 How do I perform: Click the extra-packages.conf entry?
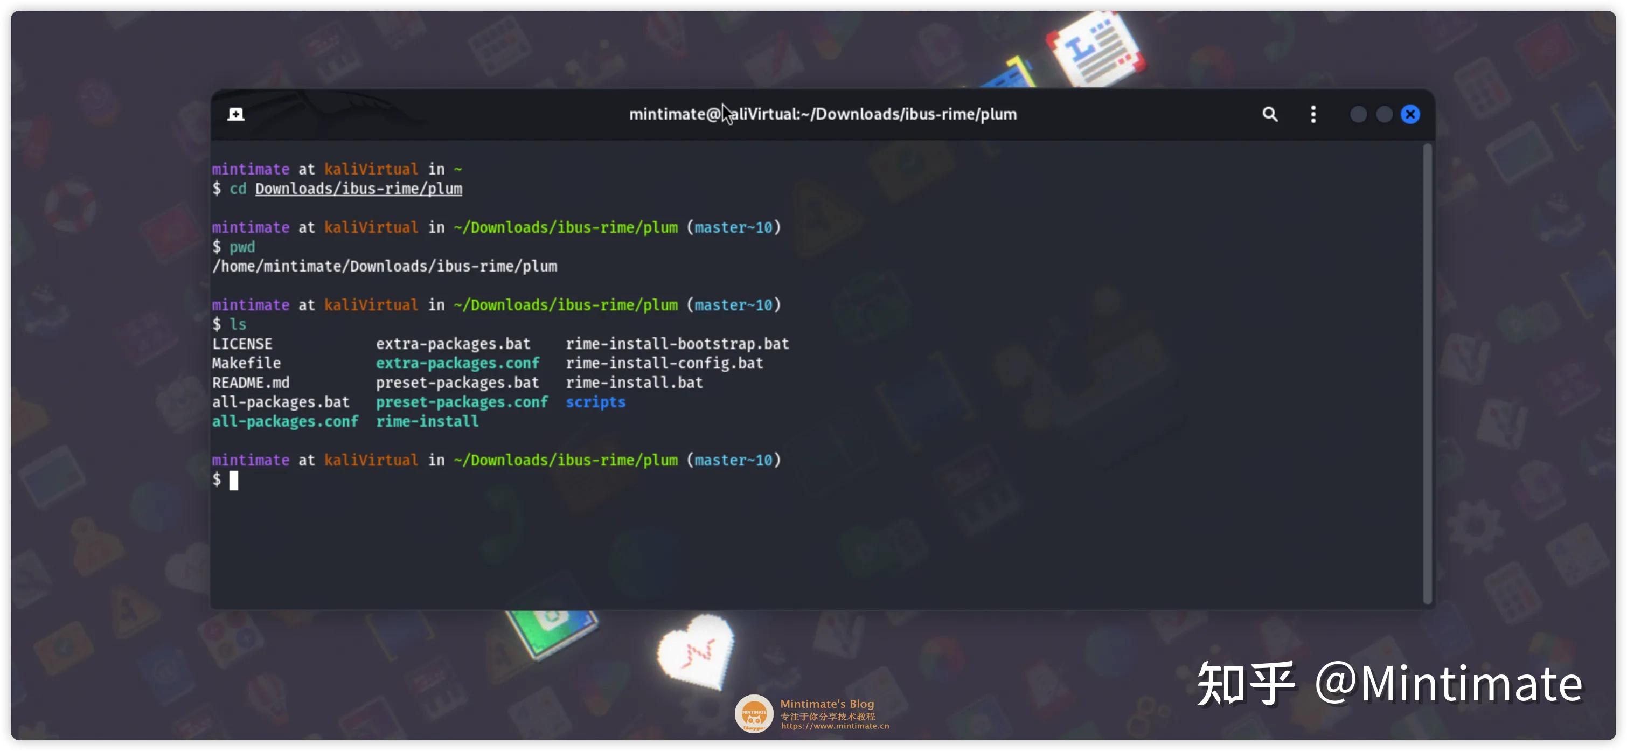click(457, 363)
